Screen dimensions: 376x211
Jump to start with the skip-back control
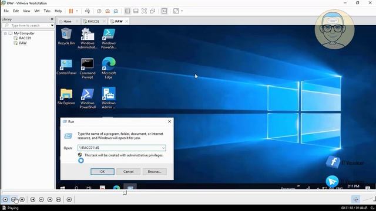[x=33, y=199]
